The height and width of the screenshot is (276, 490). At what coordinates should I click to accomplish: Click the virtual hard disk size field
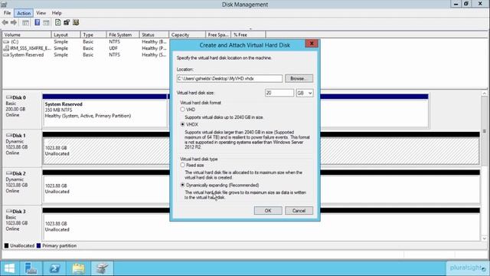(x=279, y=93)
